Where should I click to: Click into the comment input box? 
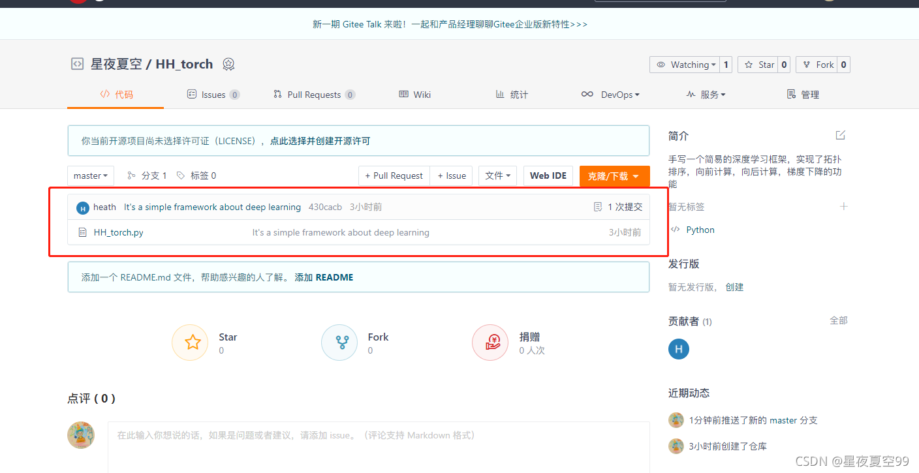tap(379, 447)
